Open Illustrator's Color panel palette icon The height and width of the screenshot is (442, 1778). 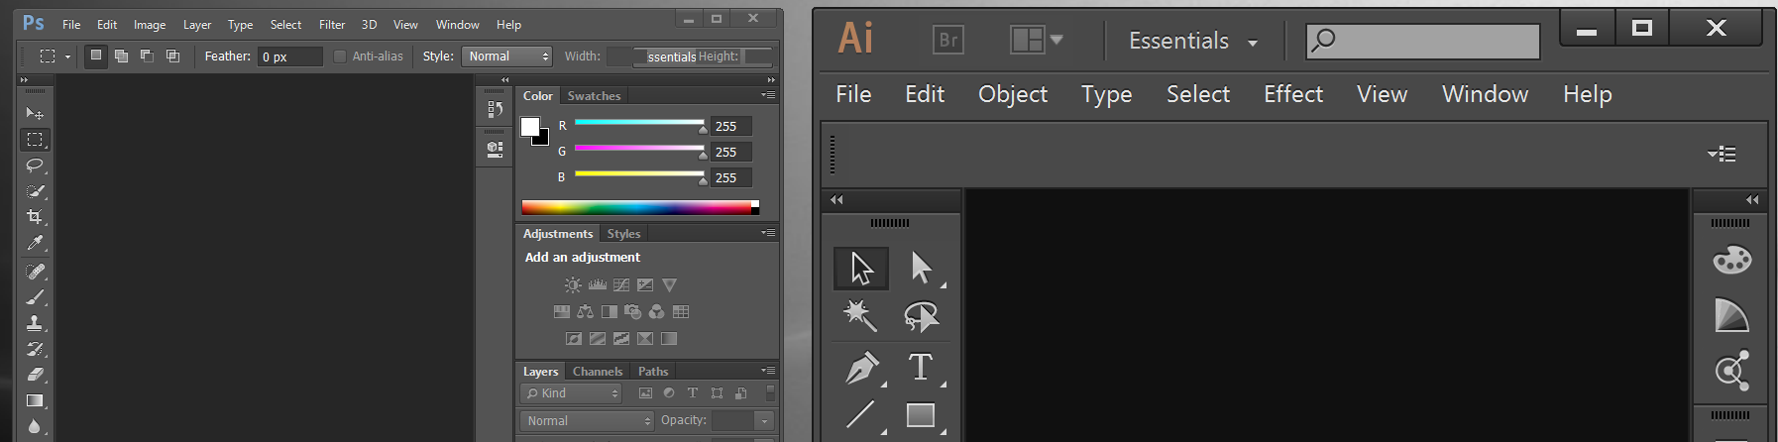click(x=1731, y=261)
